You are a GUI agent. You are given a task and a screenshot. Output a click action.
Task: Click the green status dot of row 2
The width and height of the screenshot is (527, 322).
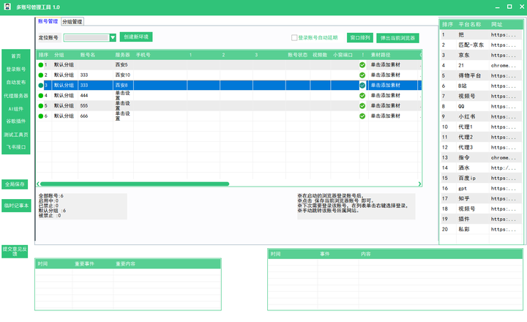pos(41,75)
